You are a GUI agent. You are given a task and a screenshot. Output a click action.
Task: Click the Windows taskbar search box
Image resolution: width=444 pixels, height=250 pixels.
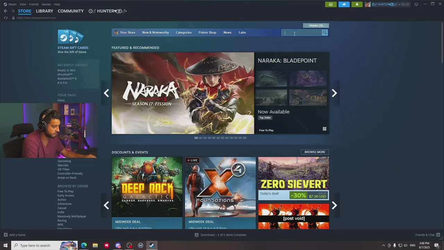click(x=44, y=245)
